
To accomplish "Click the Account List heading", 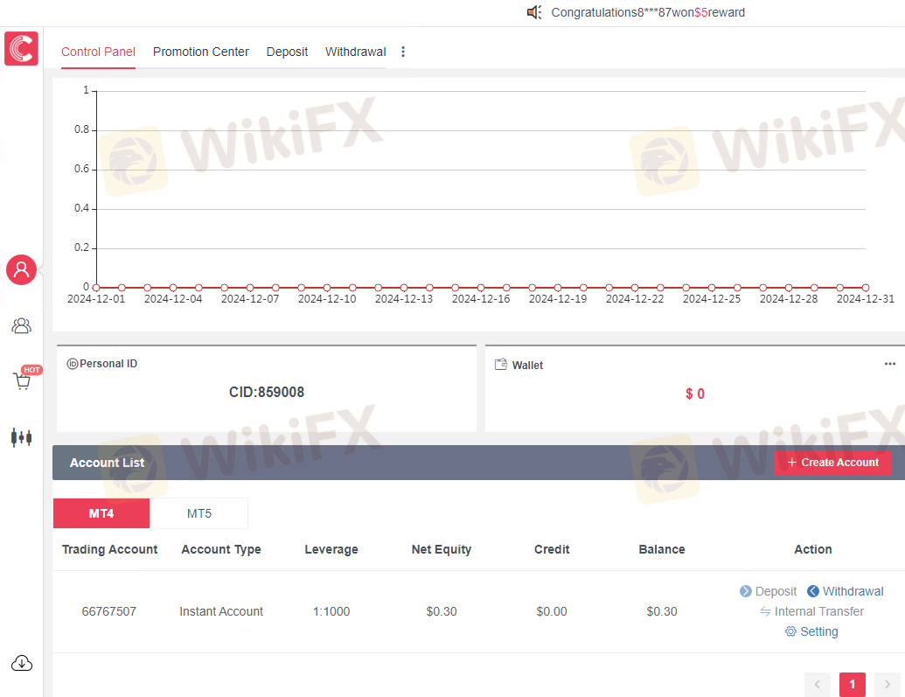I will point(107,463).
